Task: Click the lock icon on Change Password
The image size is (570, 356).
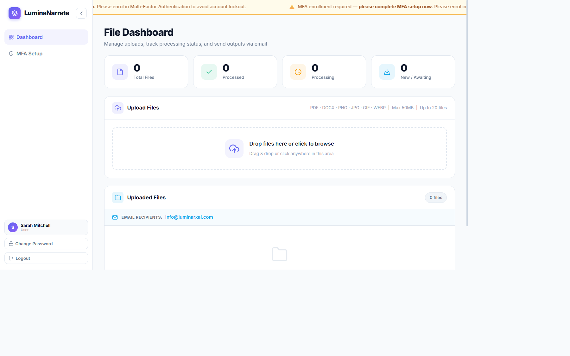Action: 11,243
